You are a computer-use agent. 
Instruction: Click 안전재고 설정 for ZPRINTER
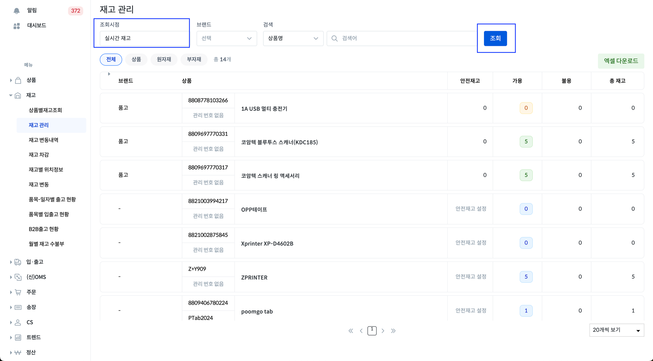point(471,277)
